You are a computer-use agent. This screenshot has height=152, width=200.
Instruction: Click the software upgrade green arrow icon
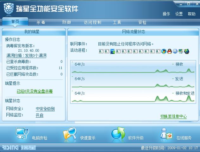coord(118,133)
